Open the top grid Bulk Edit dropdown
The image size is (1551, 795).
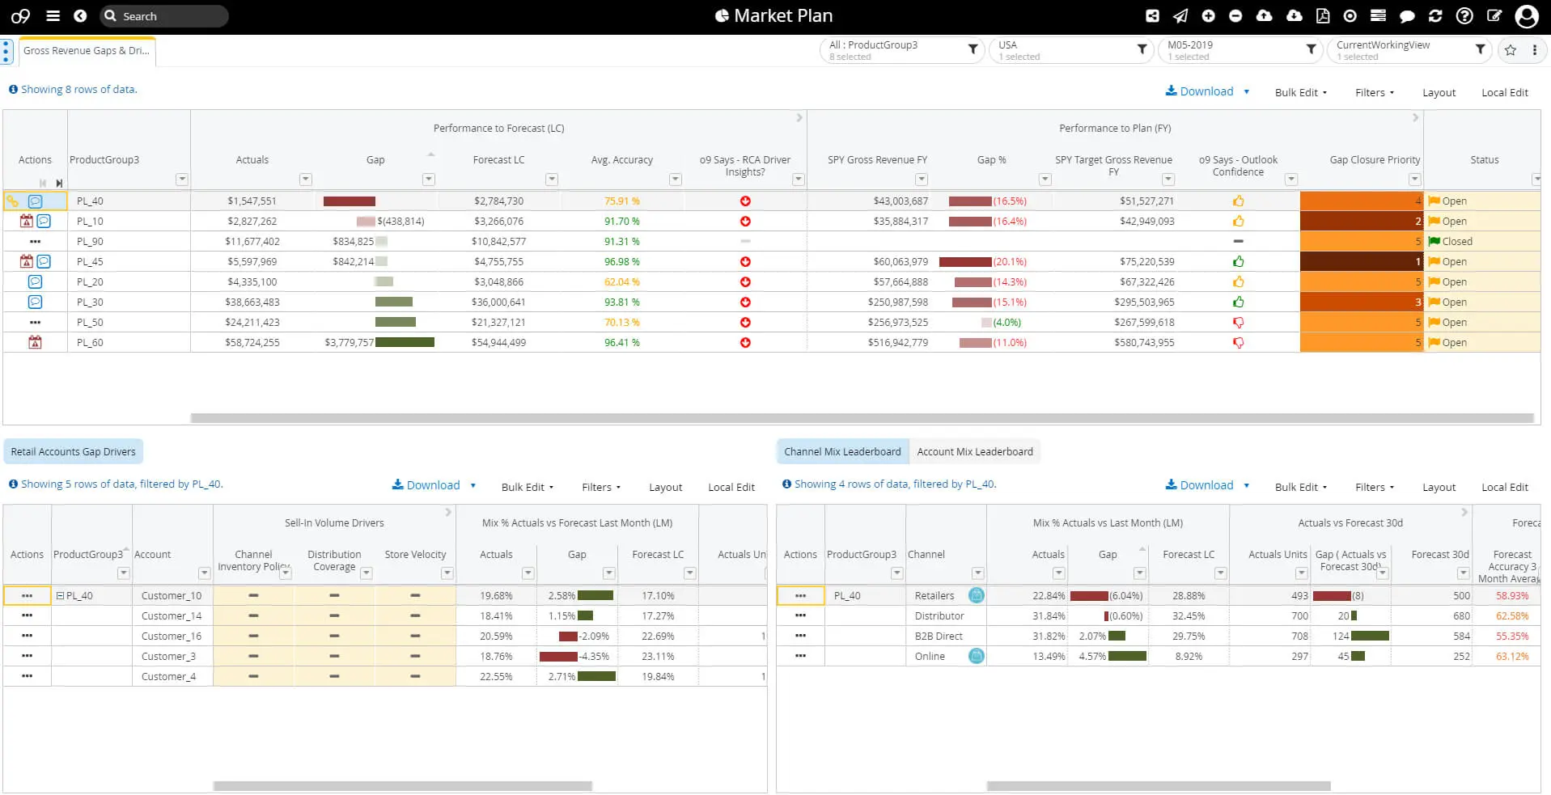pyautogui.click(x=1301, y=92)
